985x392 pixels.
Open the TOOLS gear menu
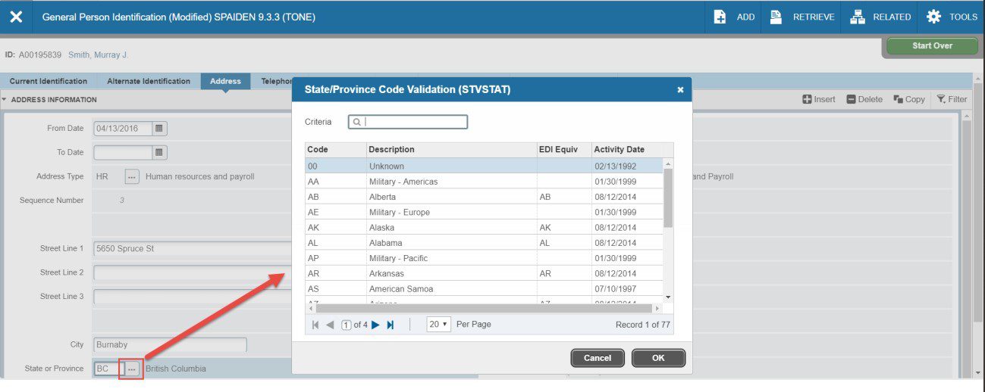[x=933, y=17]
